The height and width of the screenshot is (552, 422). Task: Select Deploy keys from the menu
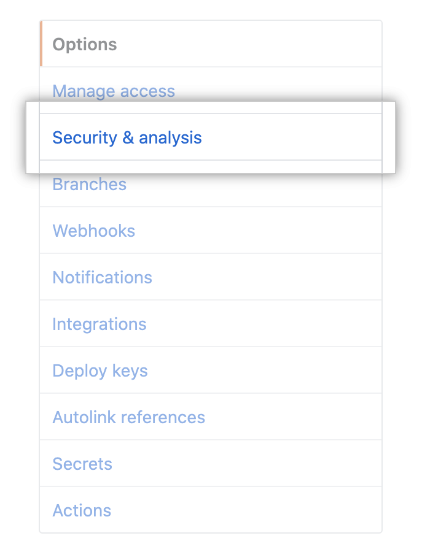(x=100, y=370)
